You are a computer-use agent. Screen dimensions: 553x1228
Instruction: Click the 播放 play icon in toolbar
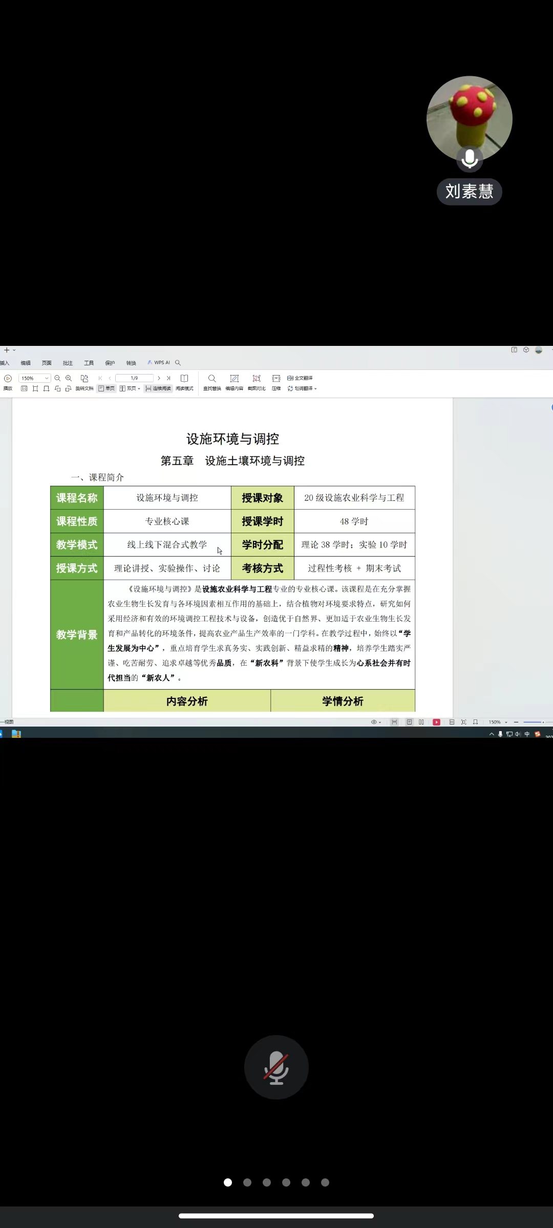8,379
